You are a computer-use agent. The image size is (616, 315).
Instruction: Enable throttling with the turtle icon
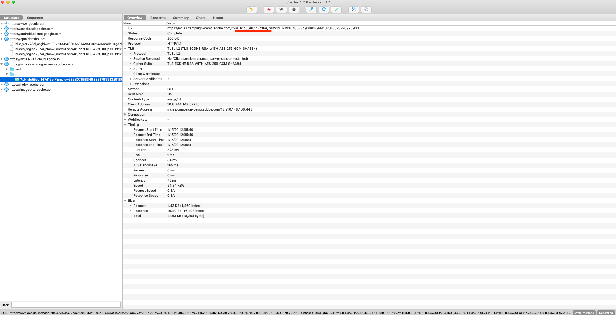pos(281,10)
